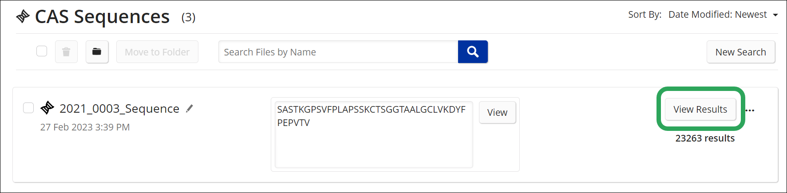Image resolution: width=787 pixels, height=193 pixels.
Task: Start a New Search
Action: pyautogui.click(x=741, y=52)
